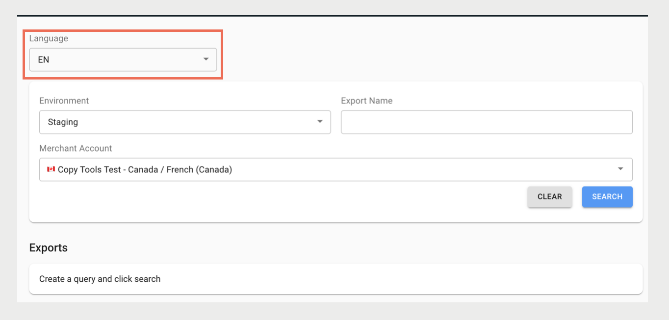Click the Language dropdown arrow
669x320 pixels.
tap(206, 59)
